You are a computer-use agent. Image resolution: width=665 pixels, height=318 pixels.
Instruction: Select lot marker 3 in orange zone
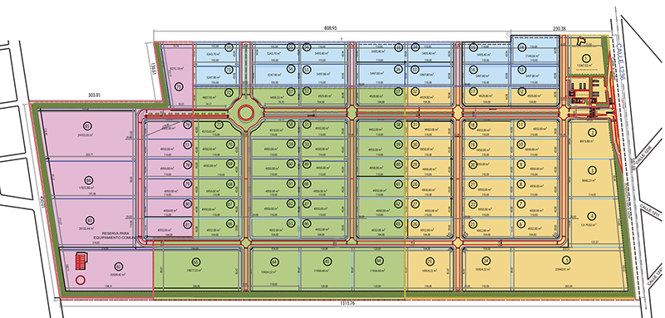coord(593,170)
